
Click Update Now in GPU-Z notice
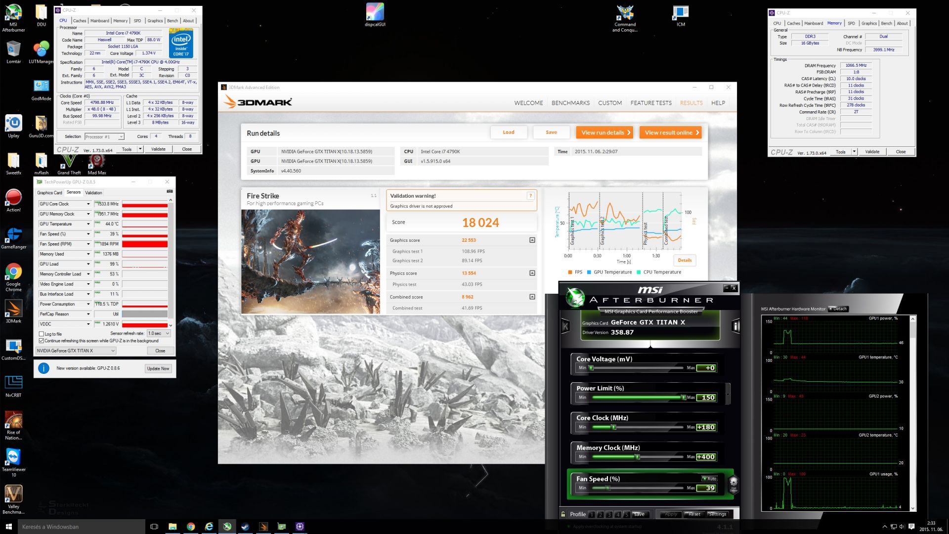pyautogui.click(x=158, y=368)
